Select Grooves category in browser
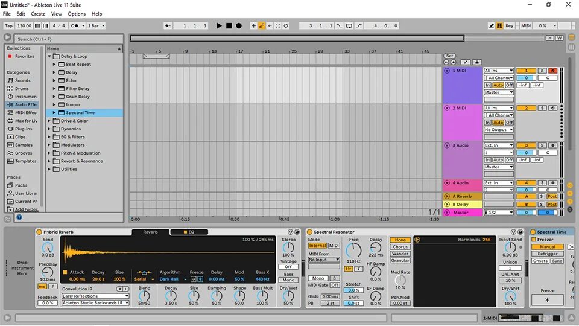Image resolution: width=579 pixels, height=326 pixels. pyautogui.click(x=22, y=153)
